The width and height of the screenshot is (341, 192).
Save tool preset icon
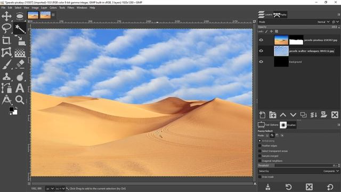[x=268, y=187]
